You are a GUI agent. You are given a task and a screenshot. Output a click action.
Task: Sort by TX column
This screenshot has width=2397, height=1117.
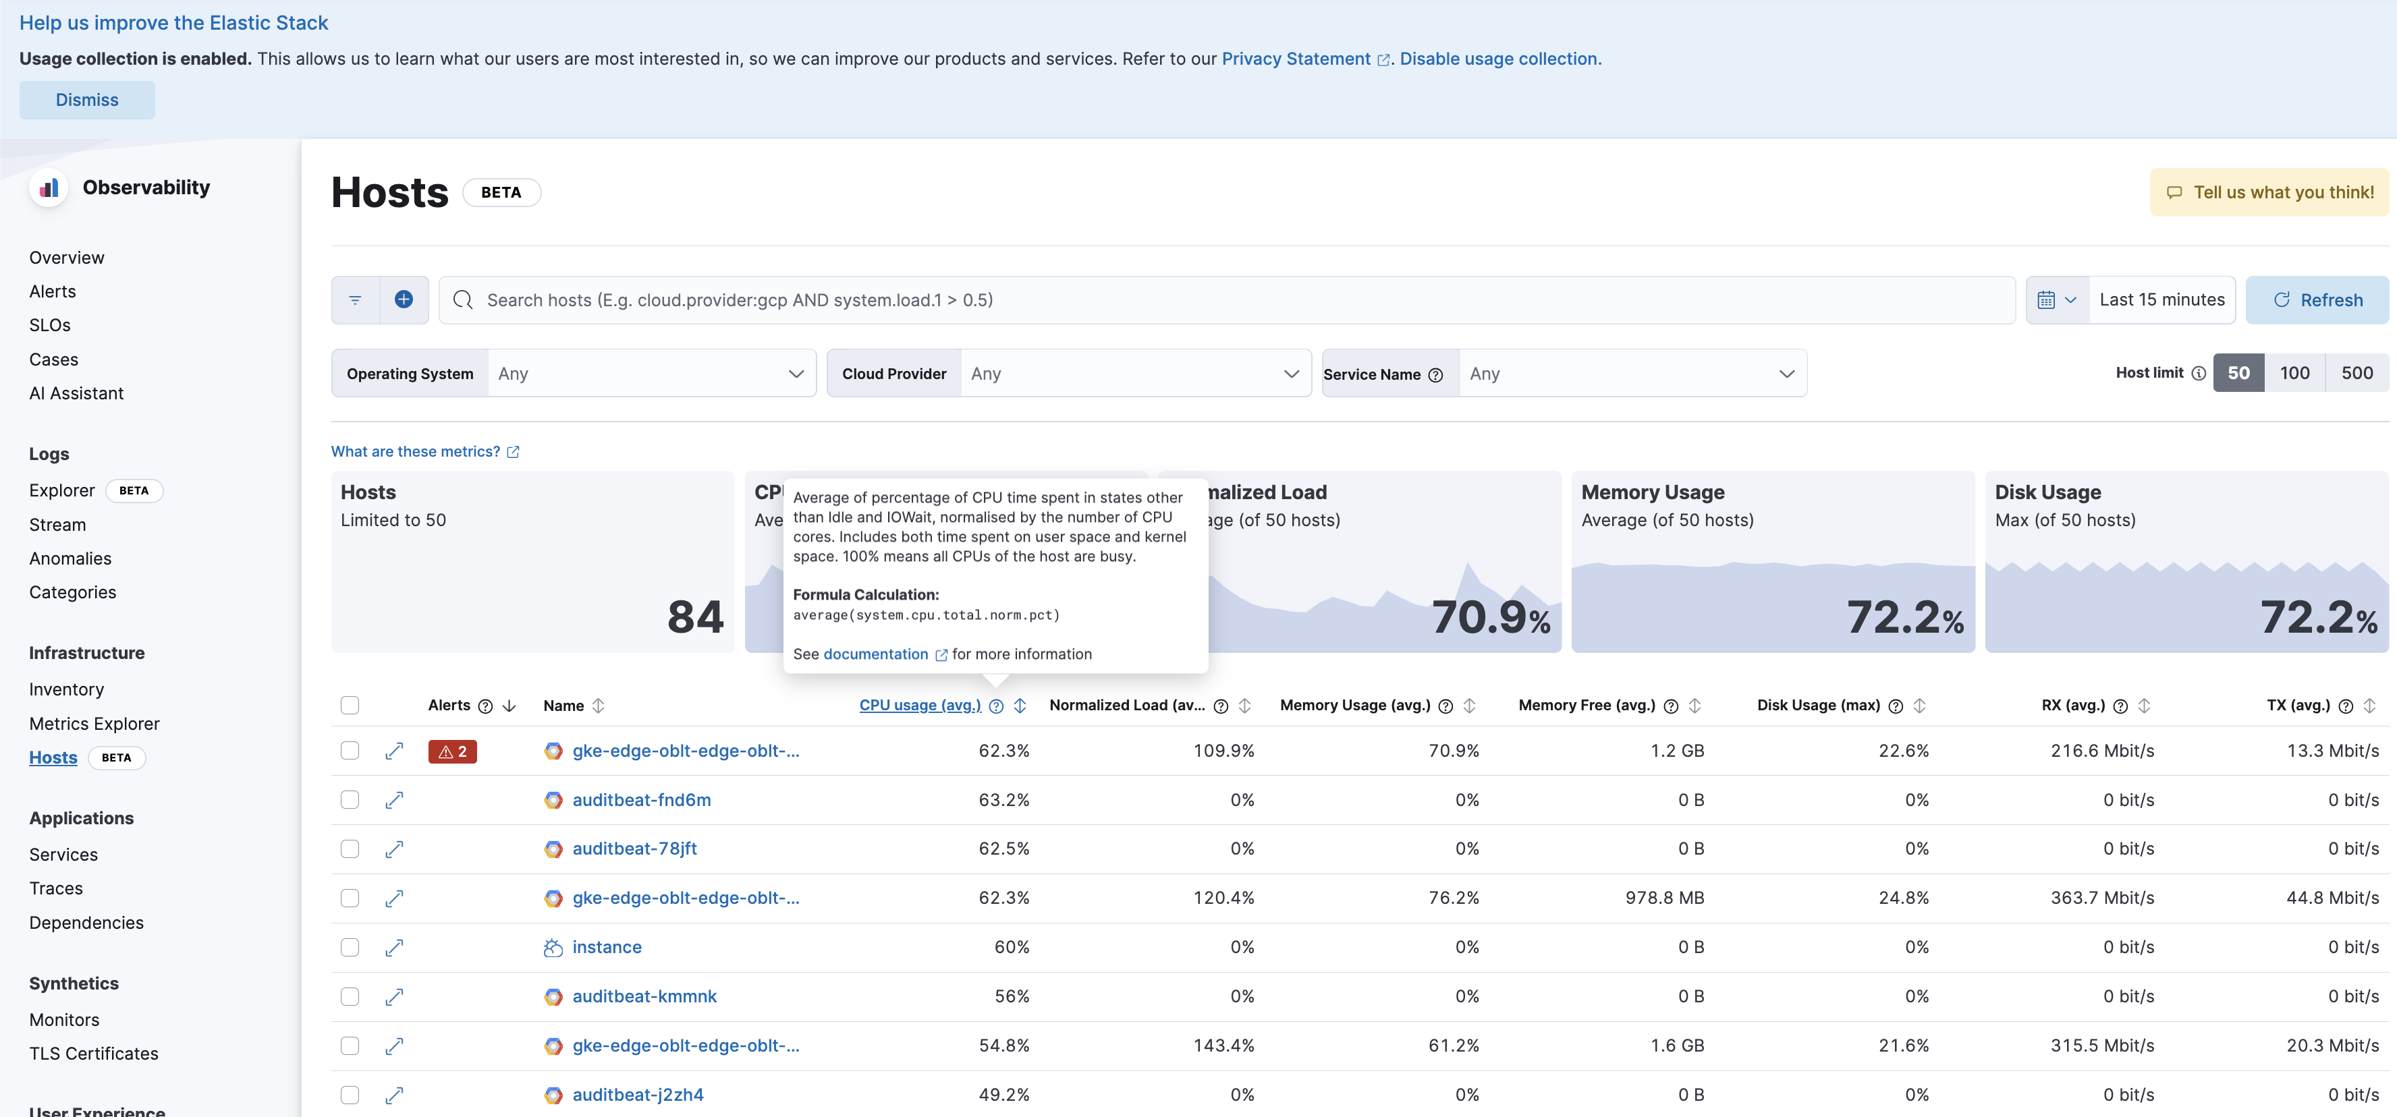click(x=2369, y=706)
